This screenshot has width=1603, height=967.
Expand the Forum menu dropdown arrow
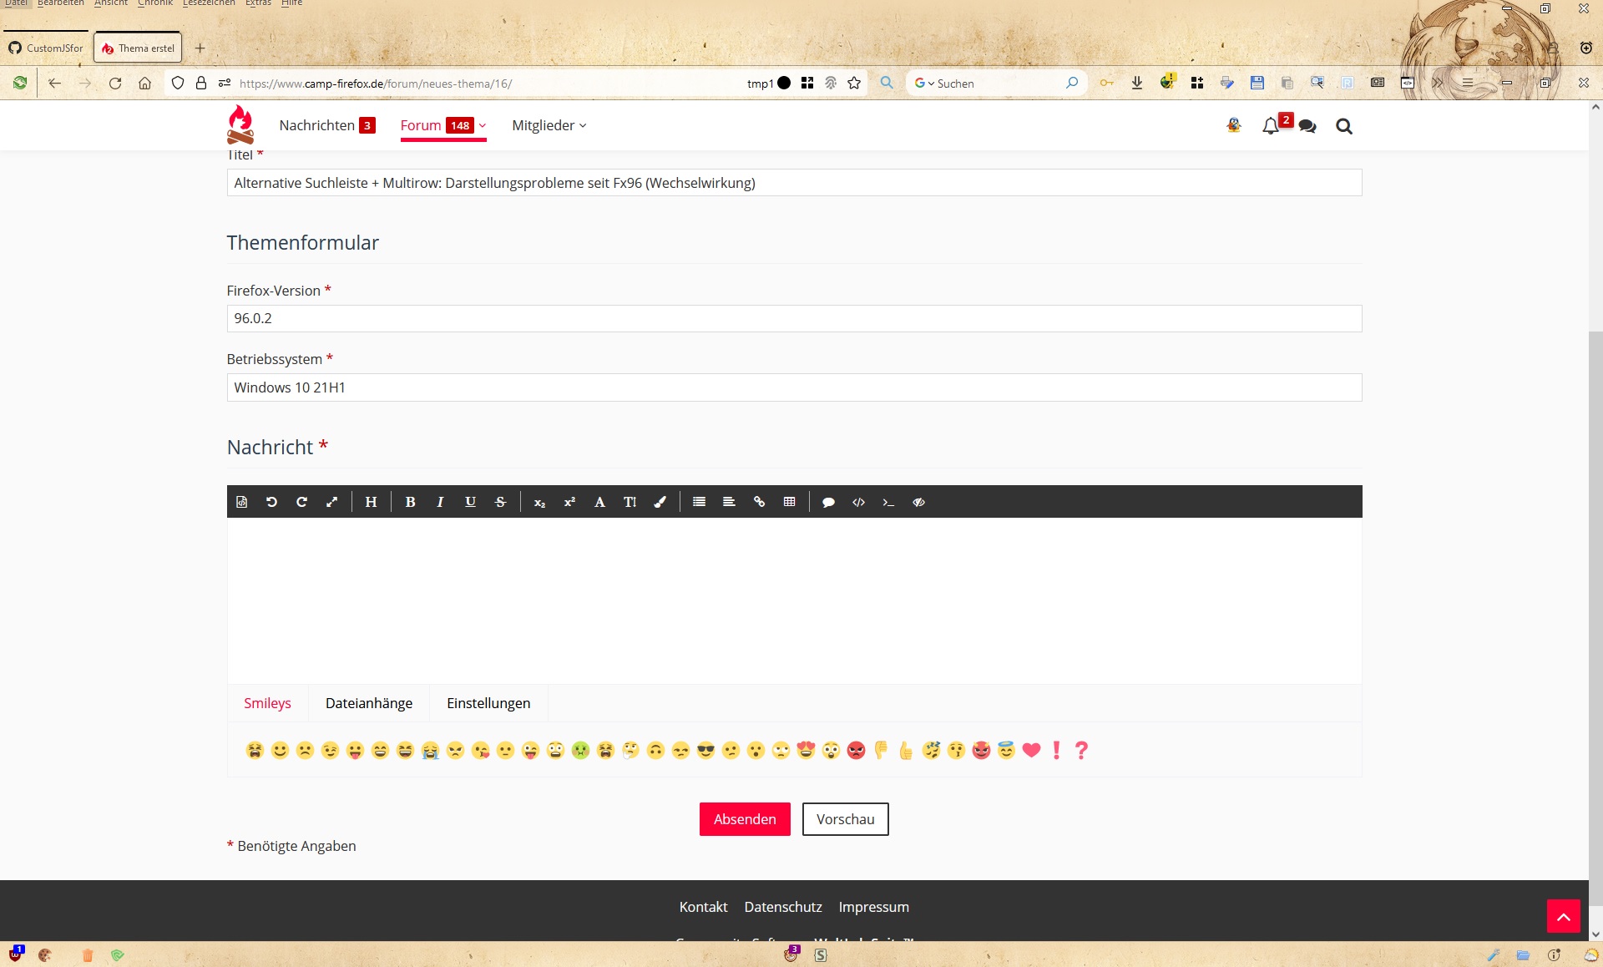[483, 125]
